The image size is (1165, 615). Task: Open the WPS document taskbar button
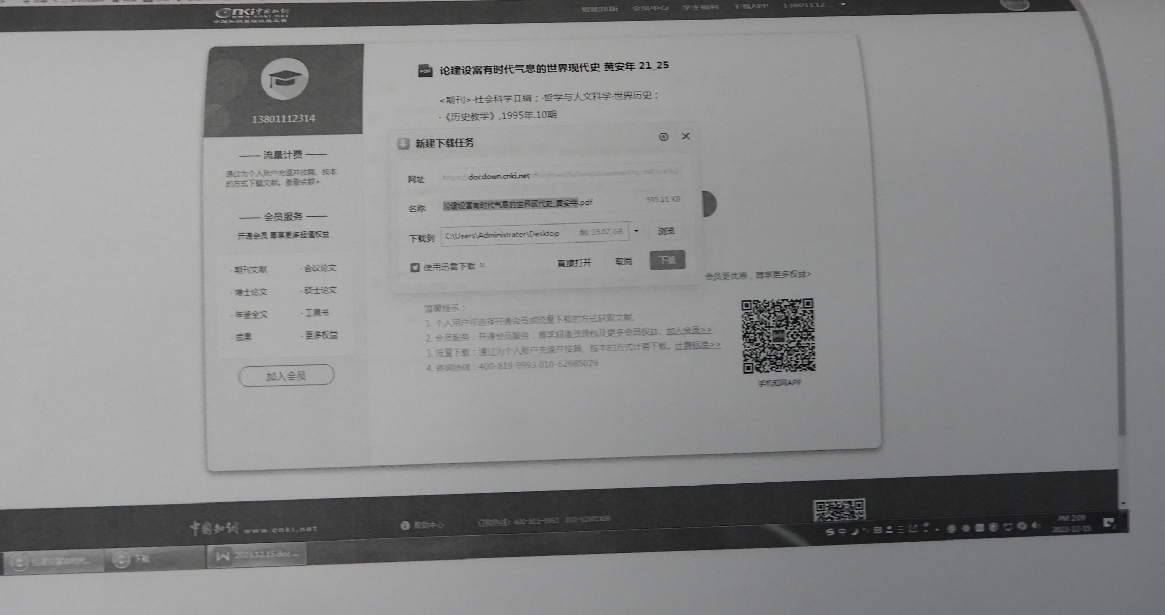256,555
